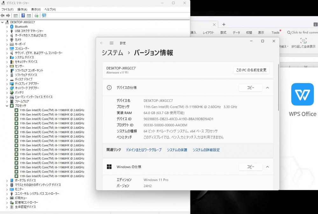Click the マウスとそのほかのポインティング デバイス icon

pos(12,185)
